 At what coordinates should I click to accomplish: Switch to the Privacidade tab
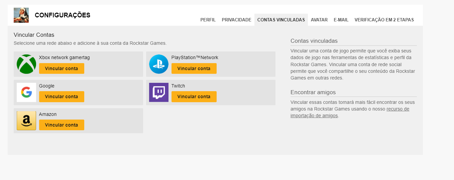[236, 20]
